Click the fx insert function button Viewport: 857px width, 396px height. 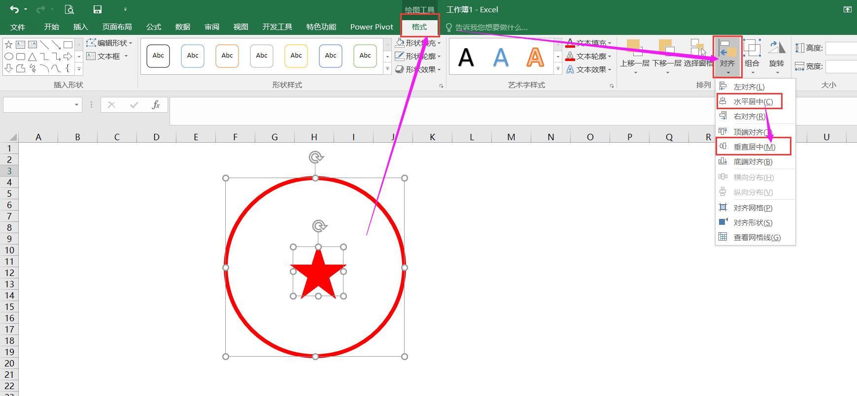click(x=156, y=105)
